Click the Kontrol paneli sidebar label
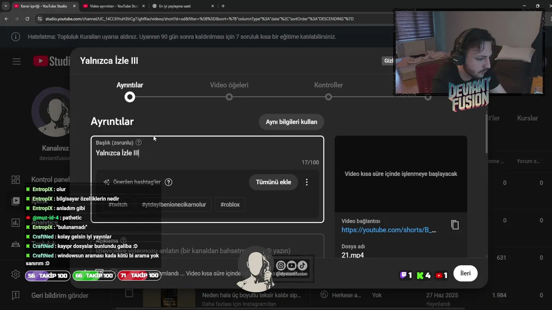The image size is (552, 310). [50, 180]
